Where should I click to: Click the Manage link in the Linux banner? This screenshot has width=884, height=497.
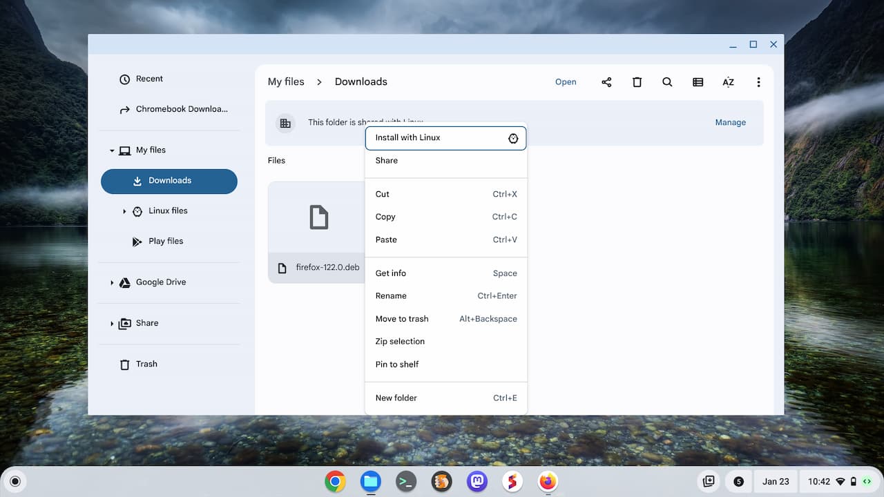pyautogui.click(x=730, y=122)
